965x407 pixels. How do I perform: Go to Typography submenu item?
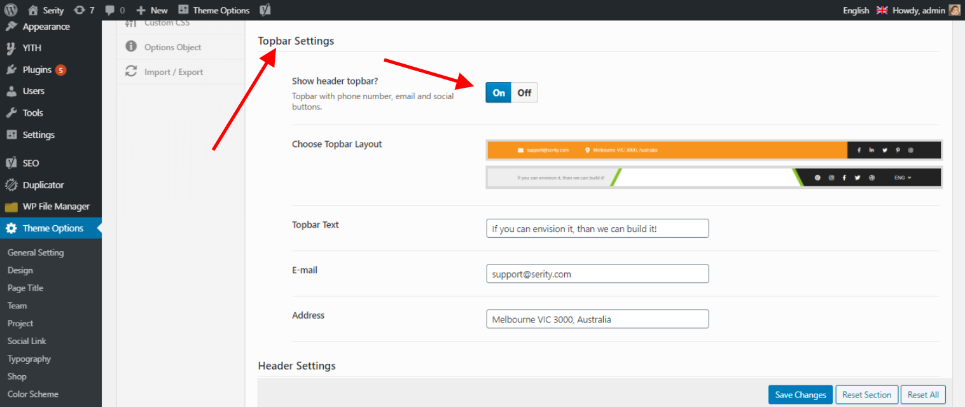[x=29, y=359]
